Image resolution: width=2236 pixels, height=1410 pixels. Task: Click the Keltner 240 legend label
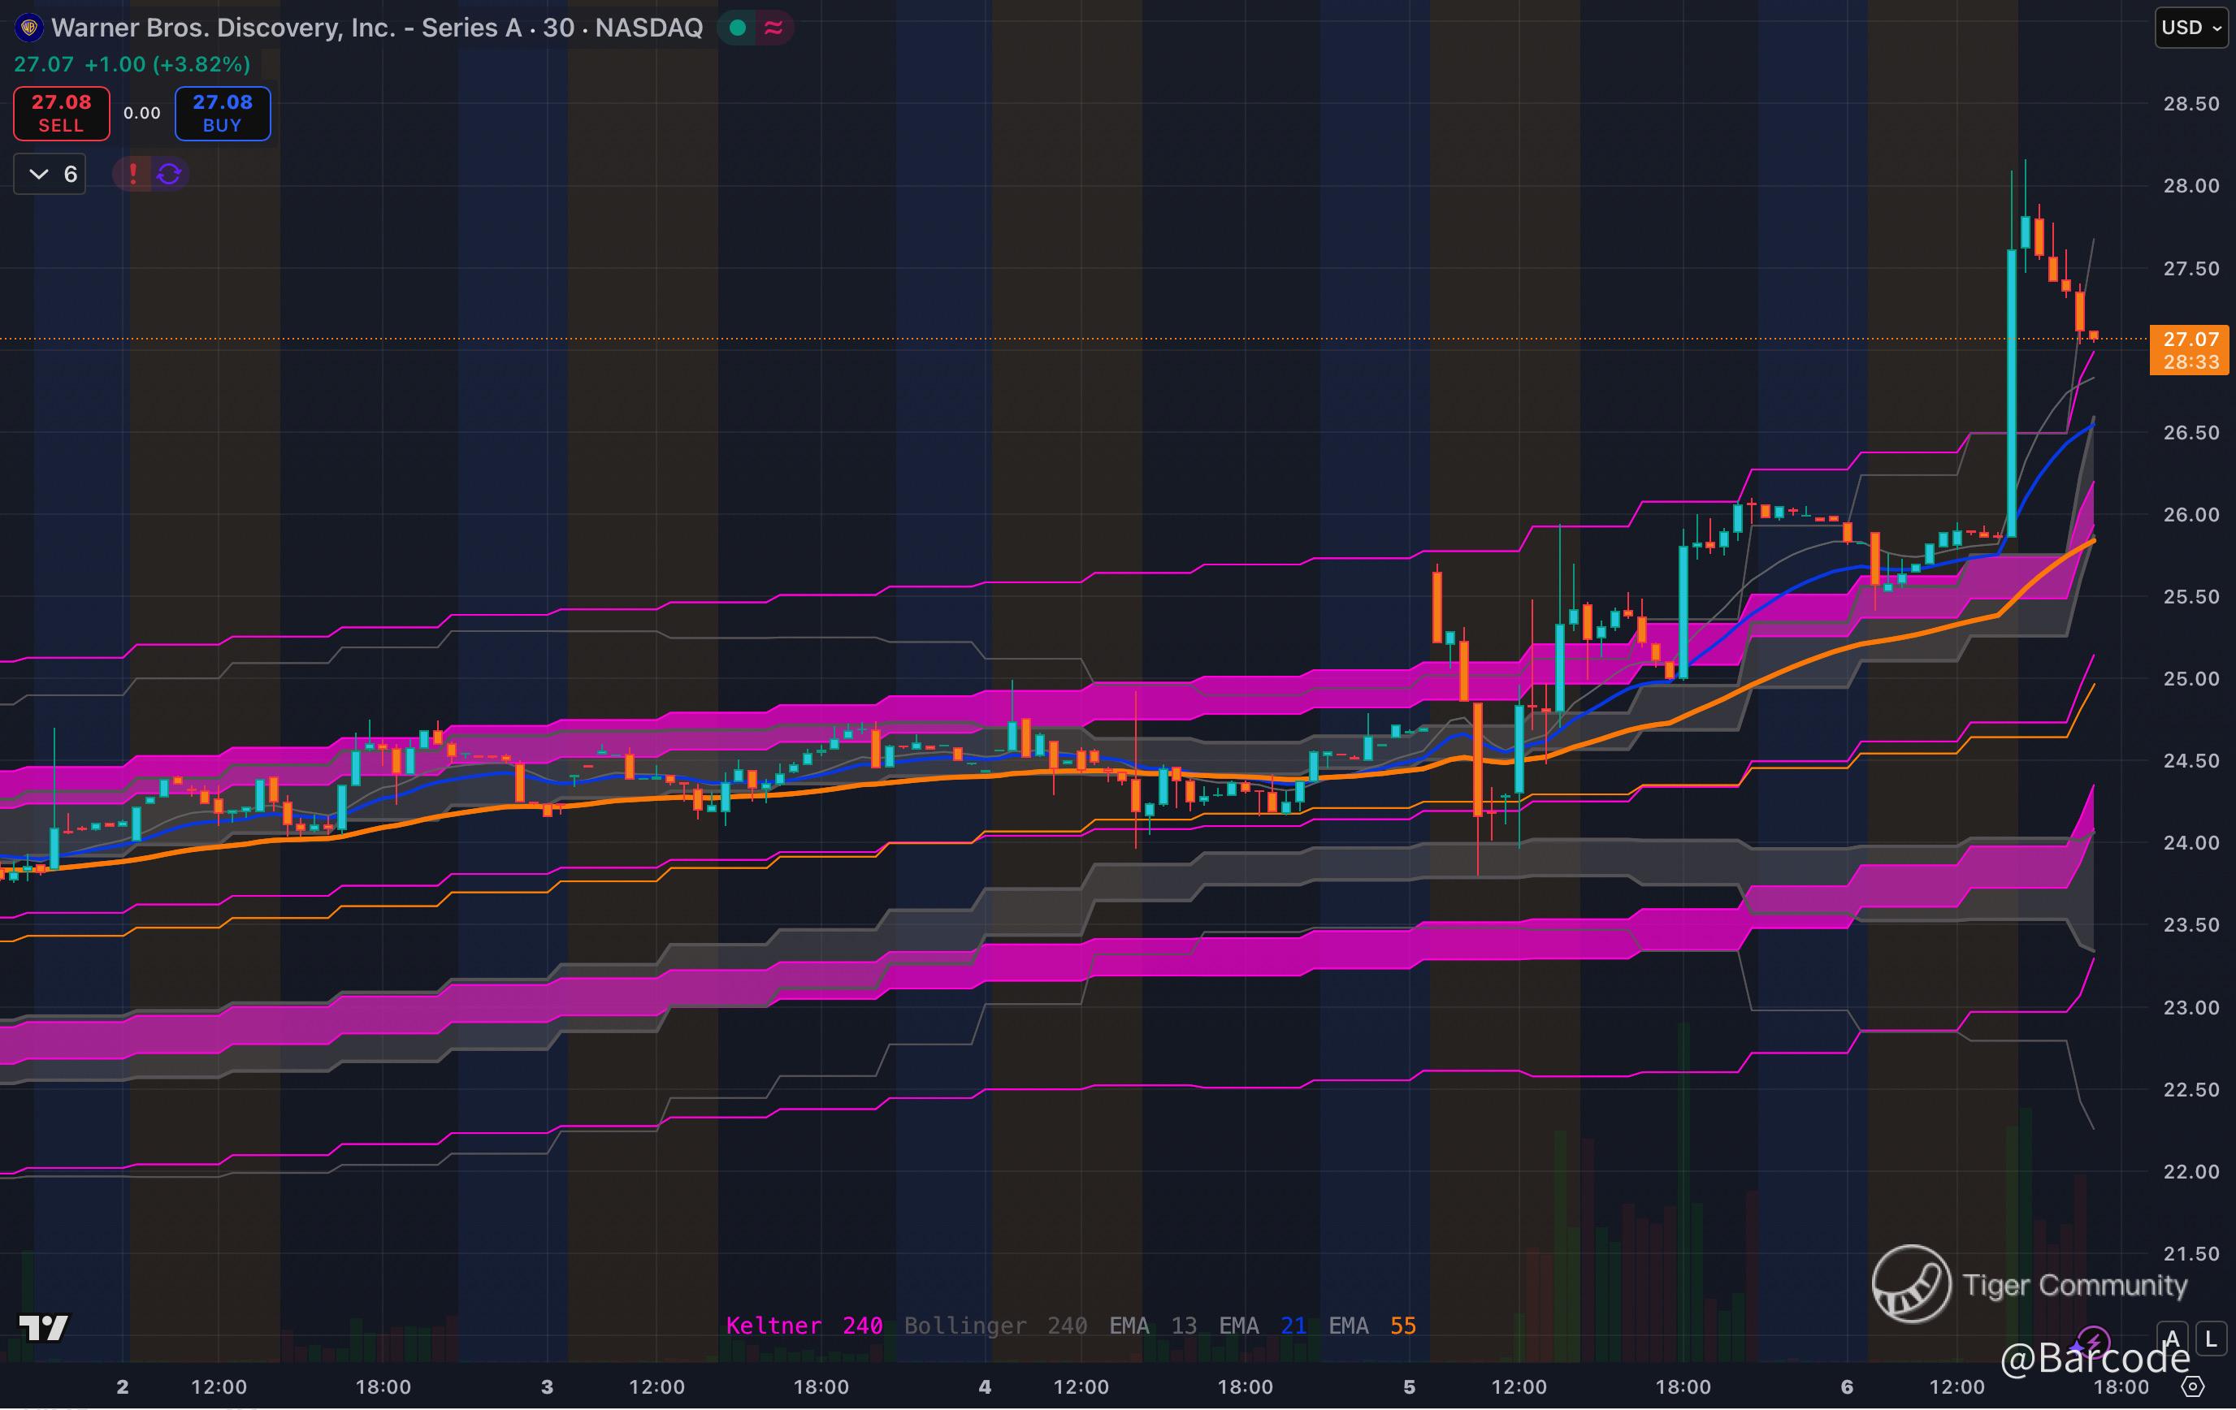pos(804,1326)
